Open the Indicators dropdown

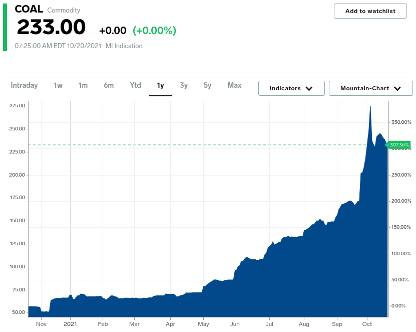click(x=291, y=88)
